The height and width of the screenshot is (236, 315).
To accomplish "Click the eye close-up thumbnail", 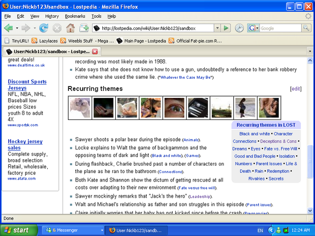I will tap(174, 108).
